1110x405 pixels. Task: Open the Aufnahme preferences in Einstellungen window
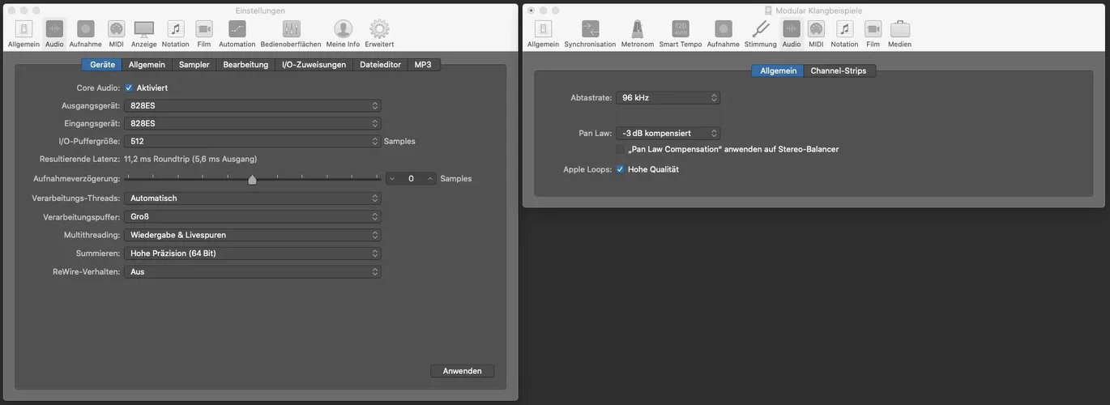point(85,34)
